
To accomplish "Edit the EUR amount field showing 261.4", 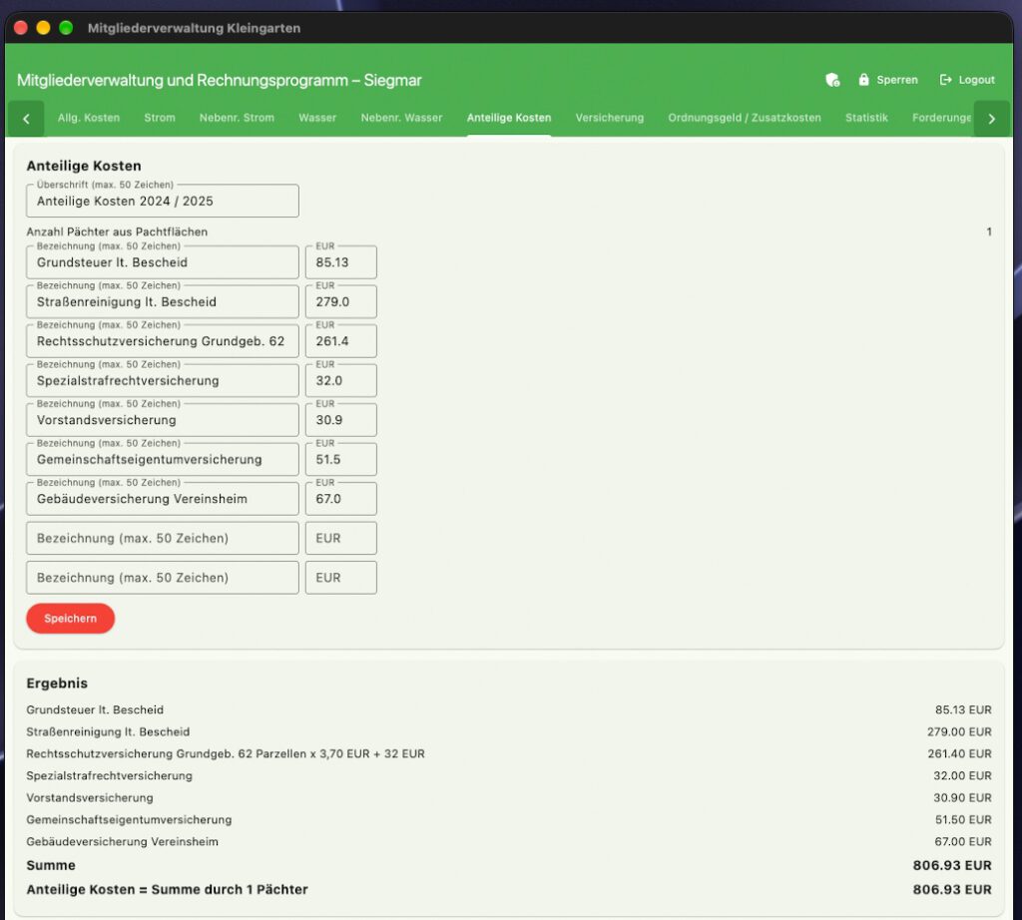I will coord(341,341).
